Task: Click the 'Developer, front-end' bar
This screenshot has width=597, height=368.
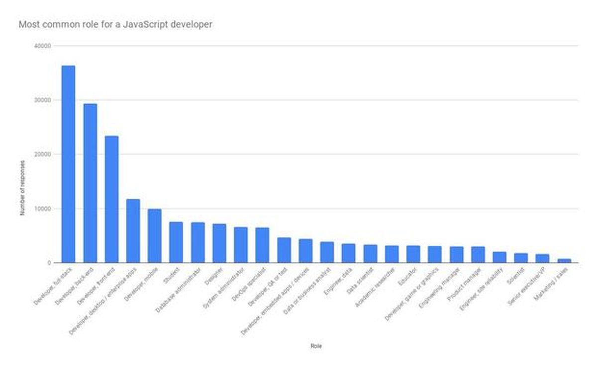Action: coord(110,199)
